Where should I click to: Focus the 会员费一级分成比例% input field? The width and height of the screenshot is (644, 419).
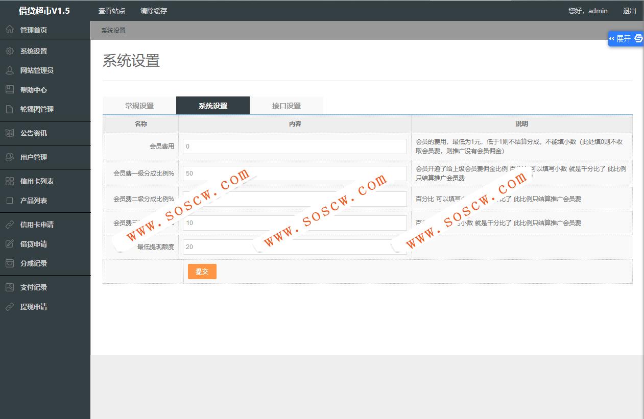(295, 174)
